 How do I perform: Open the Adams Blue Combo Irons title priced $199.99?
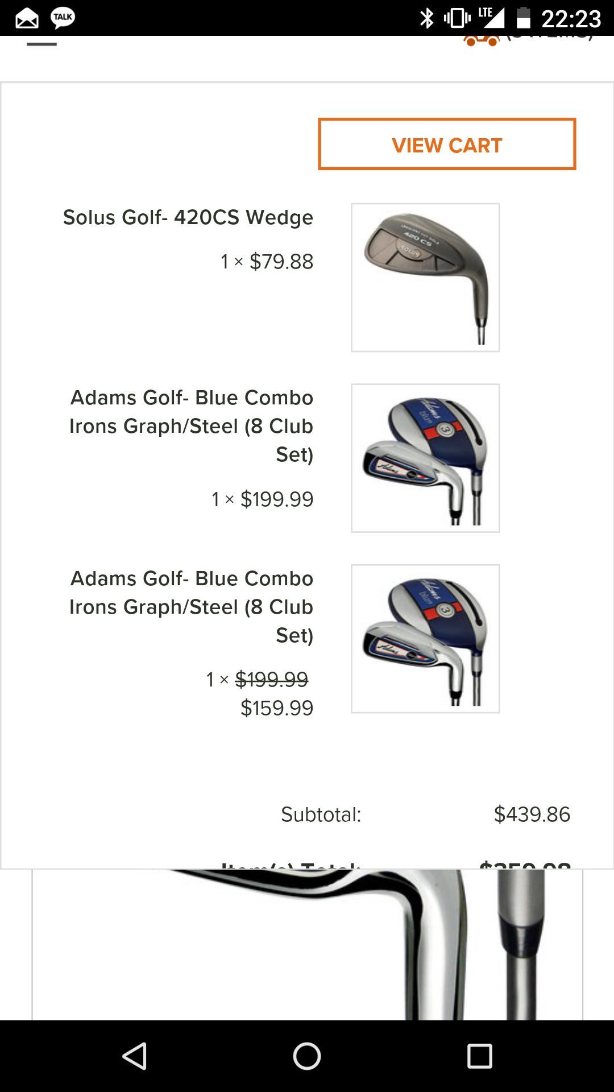tap(191, 425)
